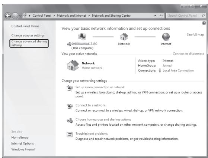Open Change adapter settings

[28, 36]
